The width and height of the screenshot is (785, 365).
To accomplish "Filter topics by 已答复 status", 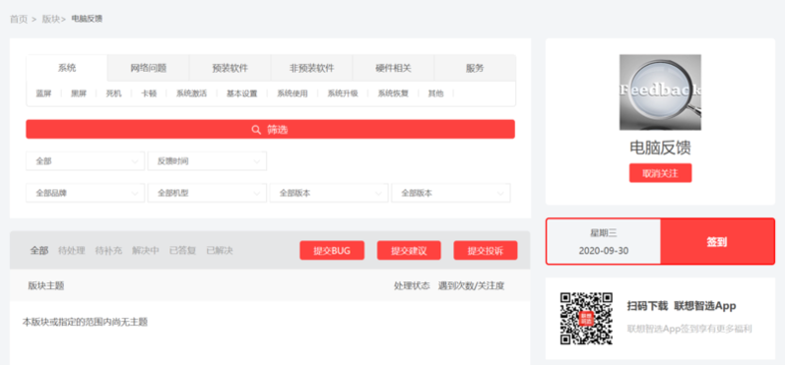I will coord(183,251).
